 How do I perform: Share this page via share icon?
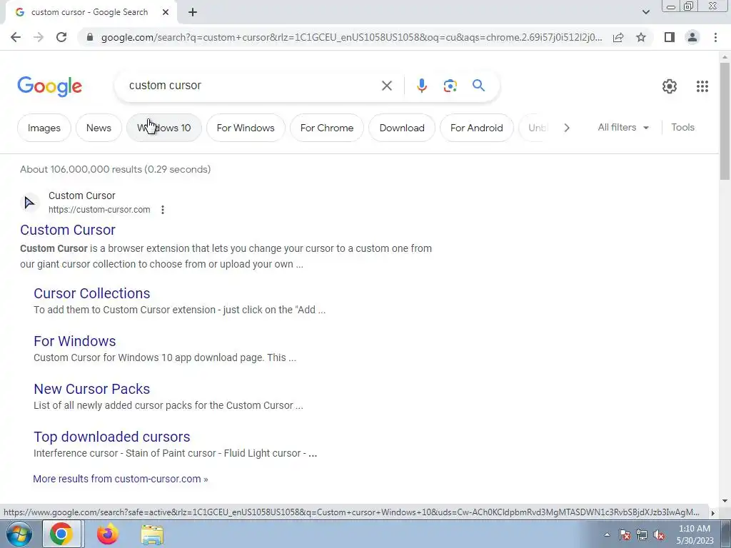click(x=618, y=37)
